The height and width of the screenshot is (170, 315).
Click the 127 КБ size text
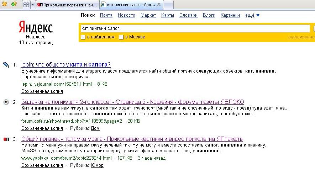coord(125,158)
